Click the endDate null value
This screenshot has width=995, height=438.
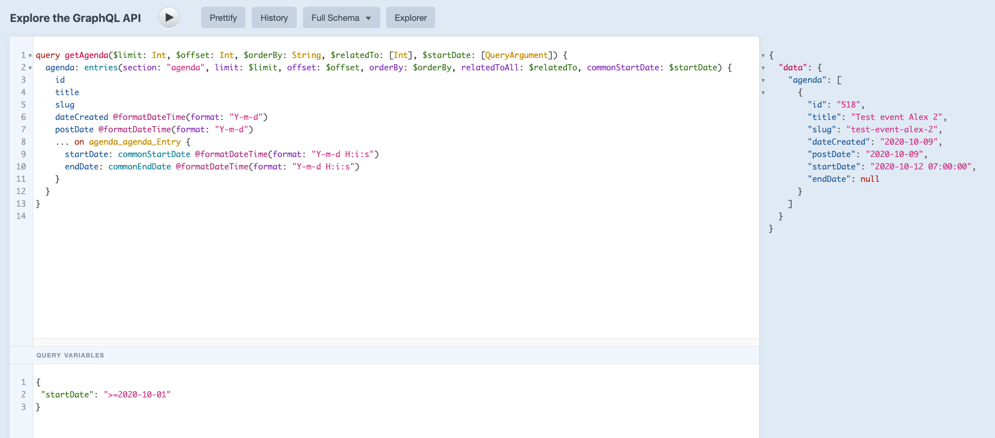(x=870, y=179)
